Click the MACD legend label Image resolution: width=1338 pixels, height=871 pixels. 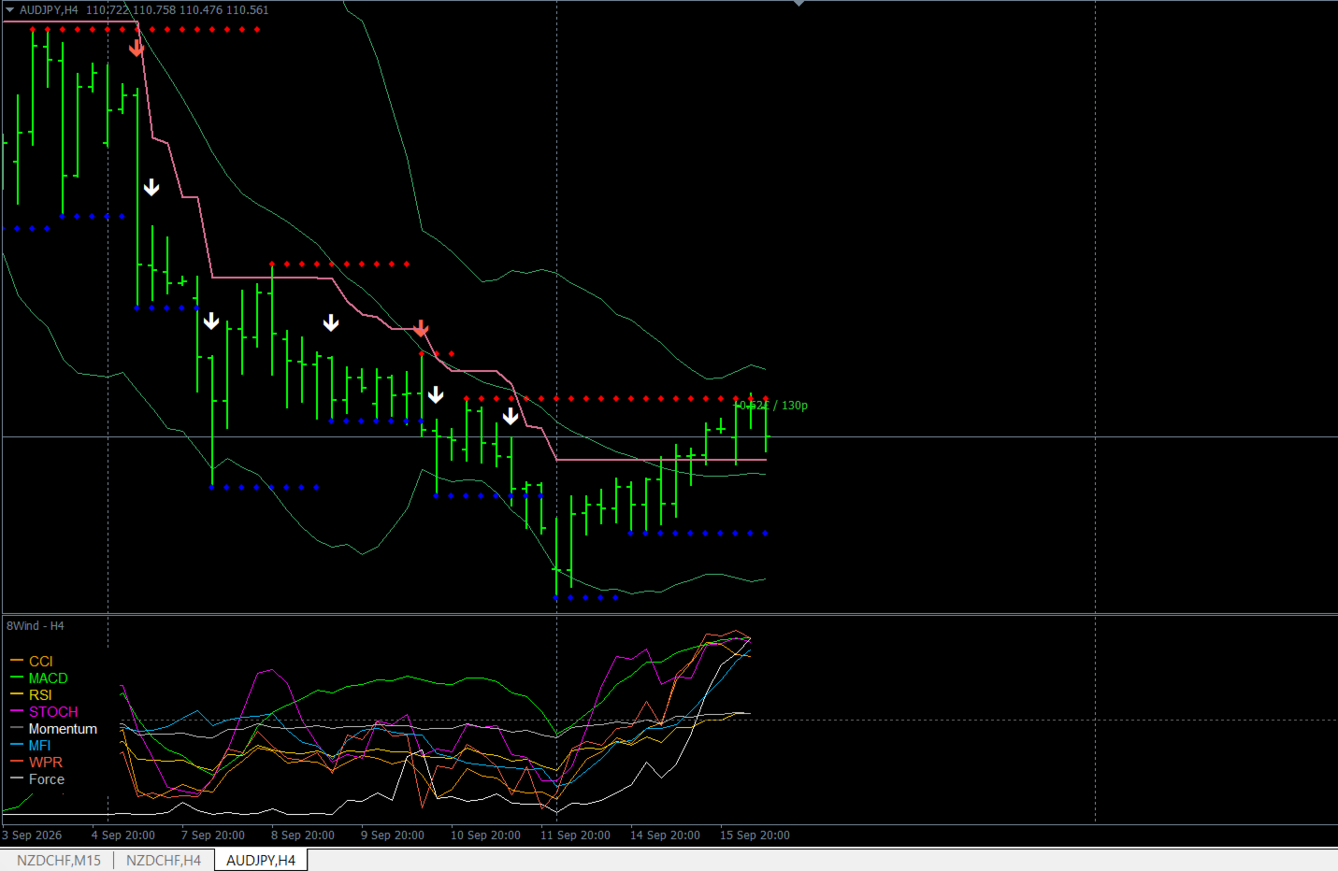pyautogui.click(x=48, y=678)
